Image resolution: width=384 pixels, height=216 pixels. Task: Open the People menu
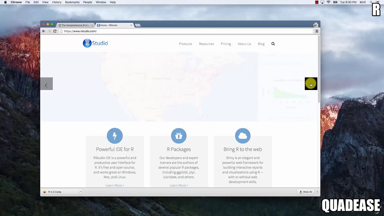coord(88,2)
